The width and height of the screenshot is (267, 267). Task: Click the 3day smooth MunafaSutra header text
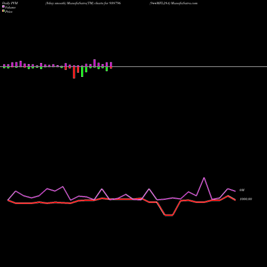click(x=83, y=3)
